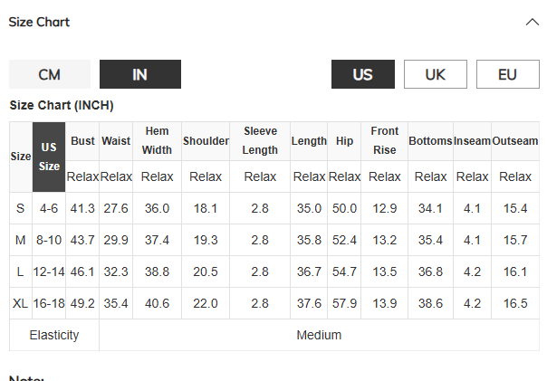Click the Medium elasticity value
Image resolution: width=547 pixels, height=381 pixels.
click(x=319, y=336)
